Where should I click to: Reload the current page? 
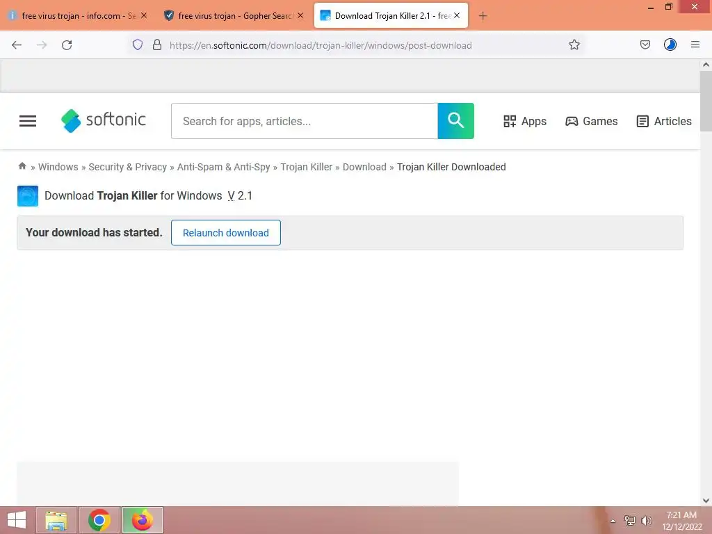pyautogui.click(x=67, y=45)
